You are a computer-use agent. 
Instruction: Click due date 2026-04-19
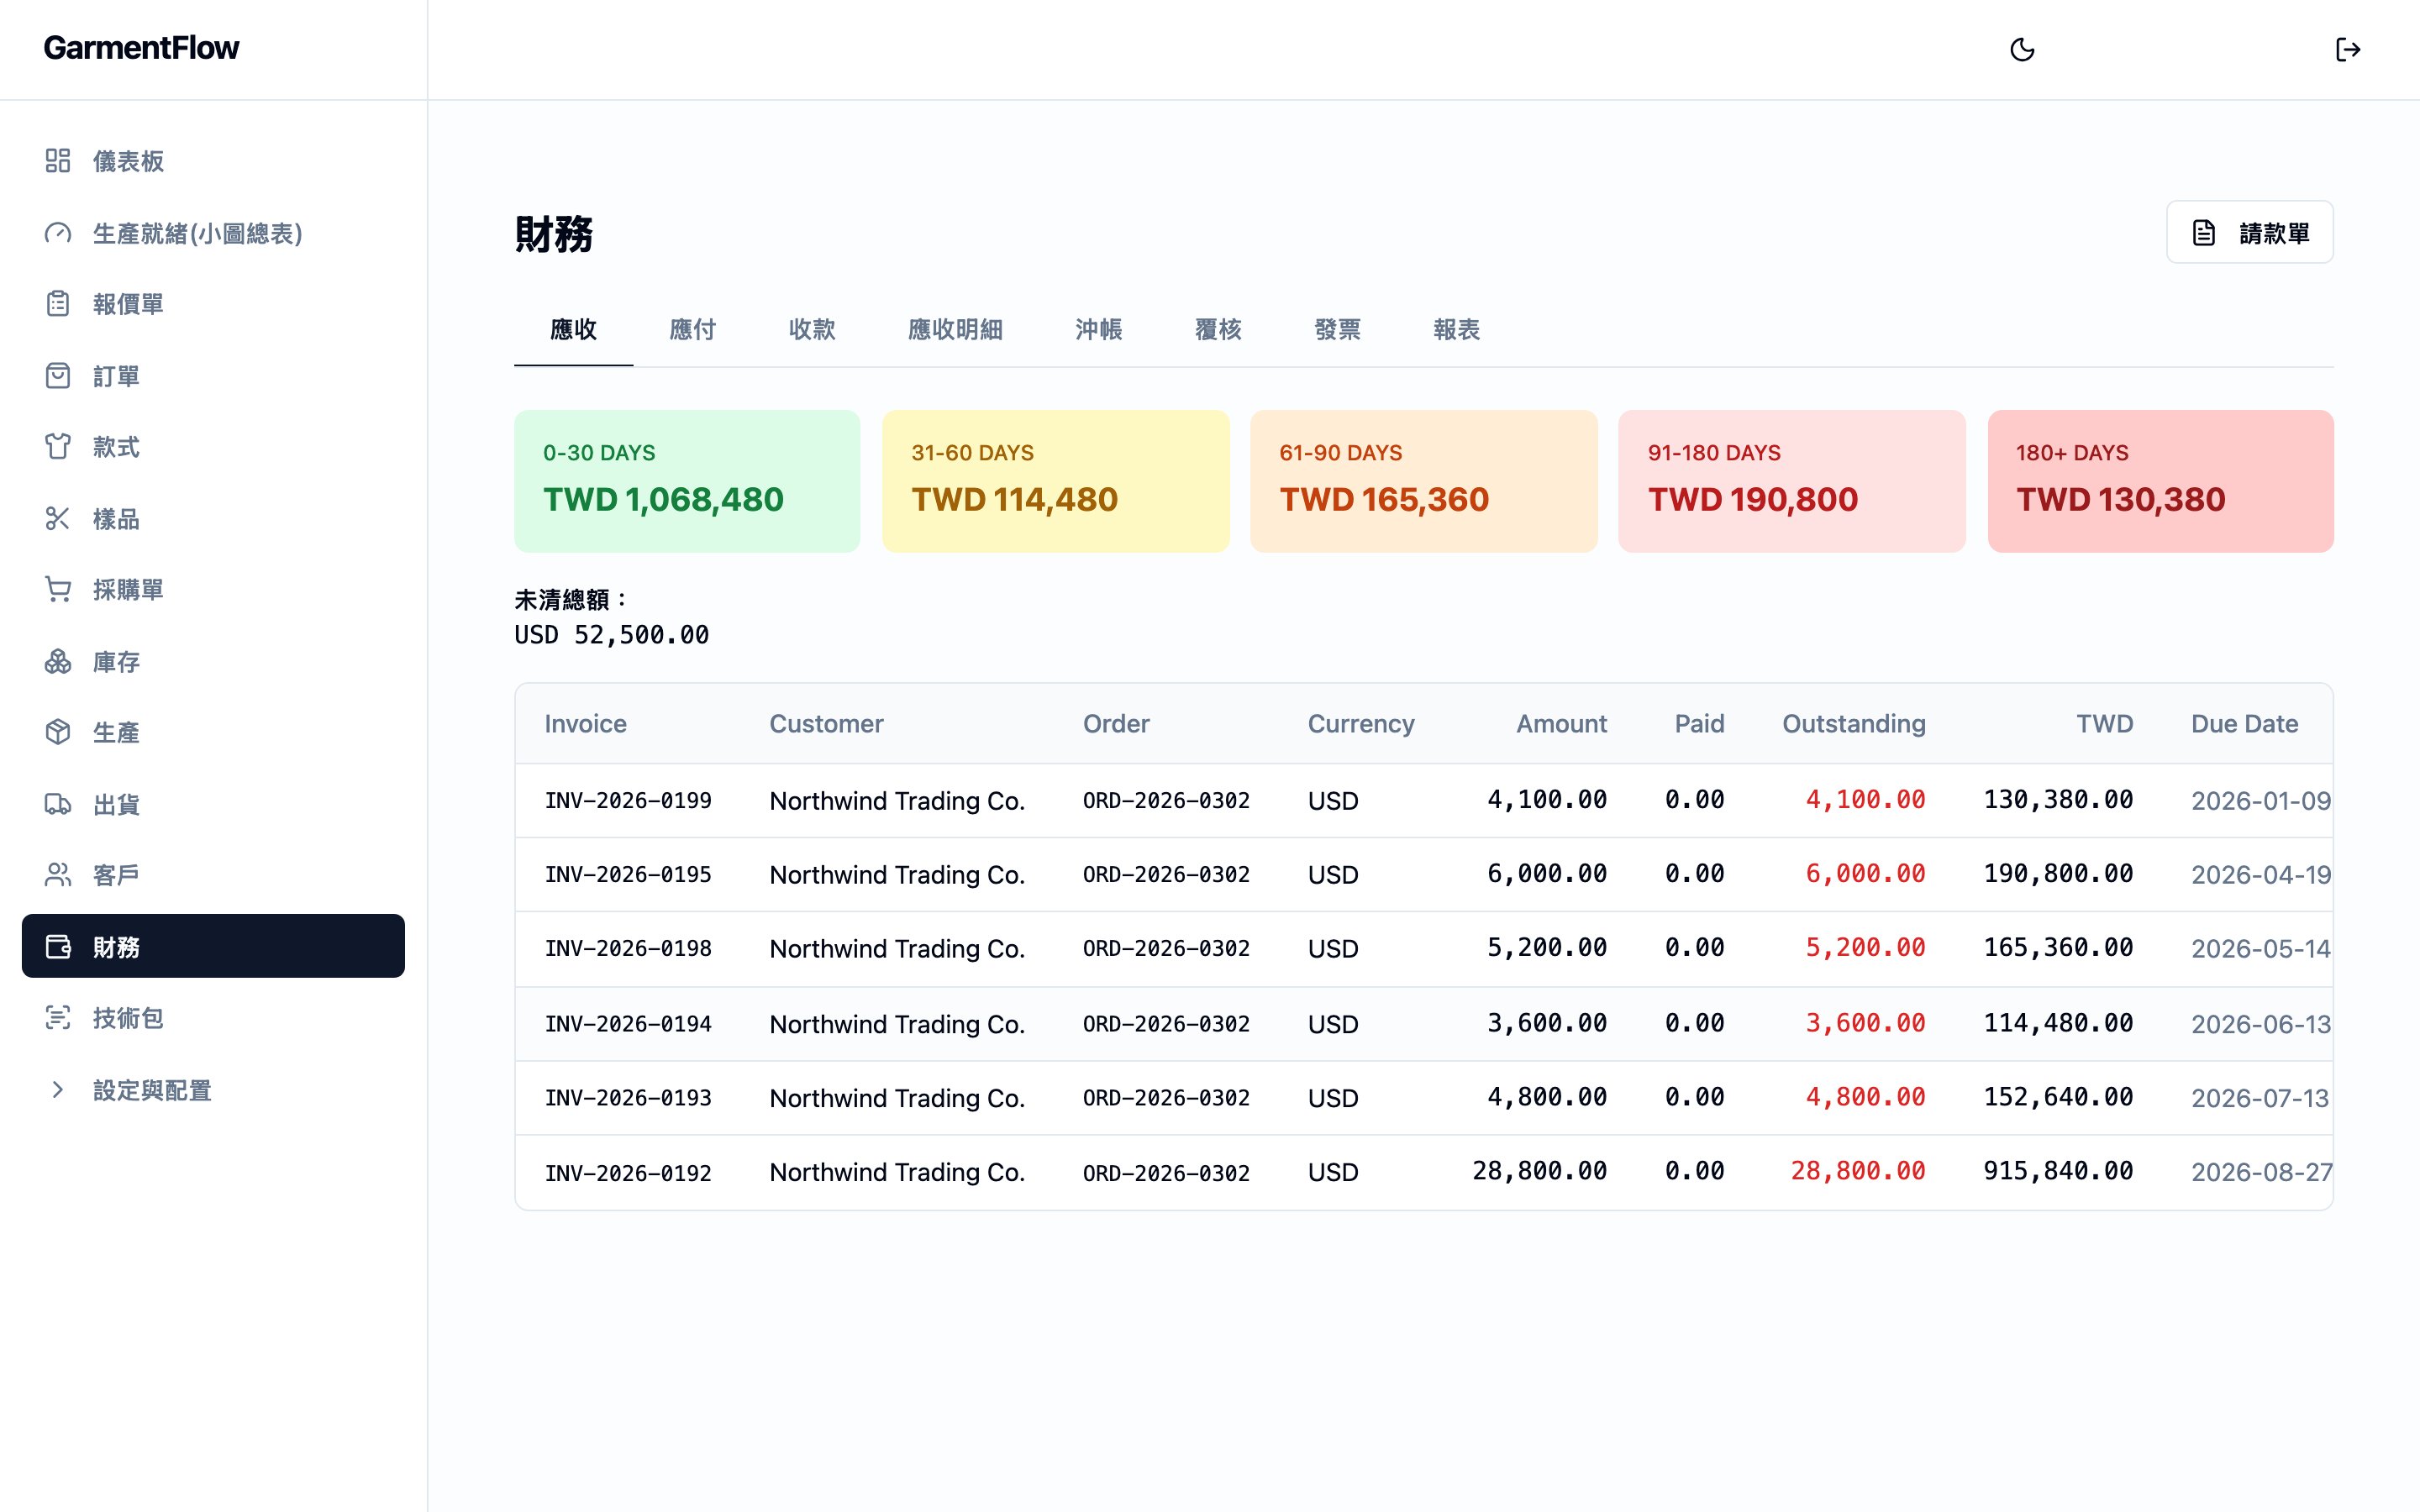[x=2261, y=875]
